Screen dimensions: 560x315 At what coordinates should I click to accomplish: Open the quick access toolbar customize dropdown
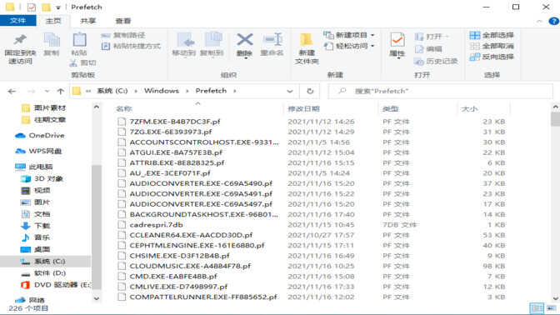[57, 7]
